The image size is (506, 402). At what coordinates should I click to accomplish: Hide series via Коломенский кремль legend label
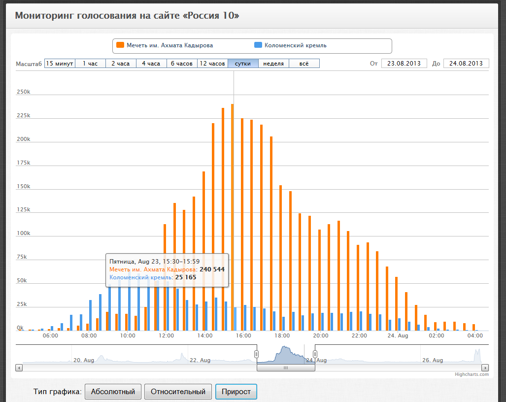pyautogui.click(x=296, y=45)
